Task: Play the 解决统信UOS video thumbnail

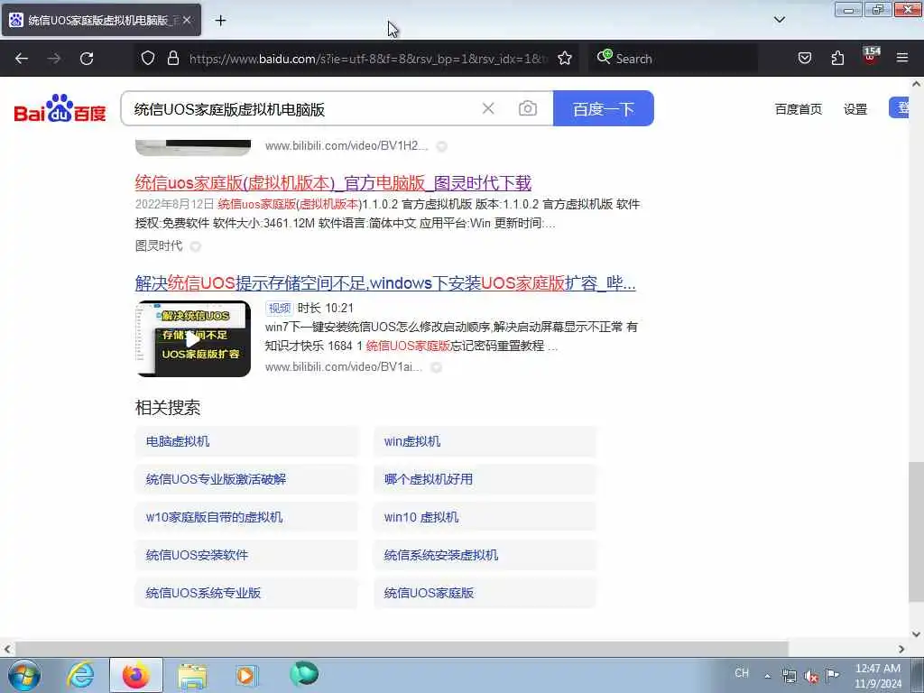Action: (193, 339)
